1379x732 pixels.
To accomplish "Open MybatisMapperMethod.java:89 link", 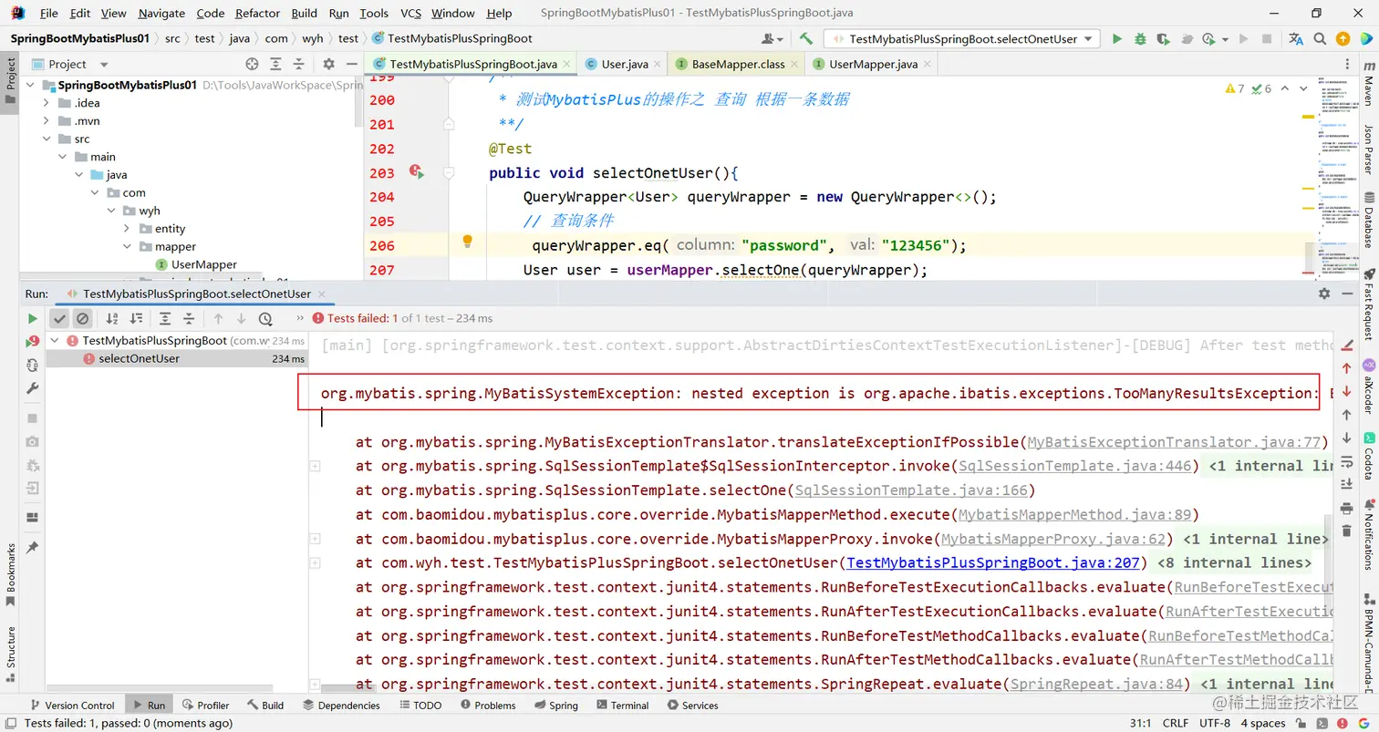I will click(1074, 514).
